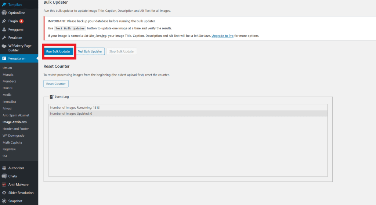Open Math Captcha settings
Viewport: 376px width, 205px height.
point(12,143)
